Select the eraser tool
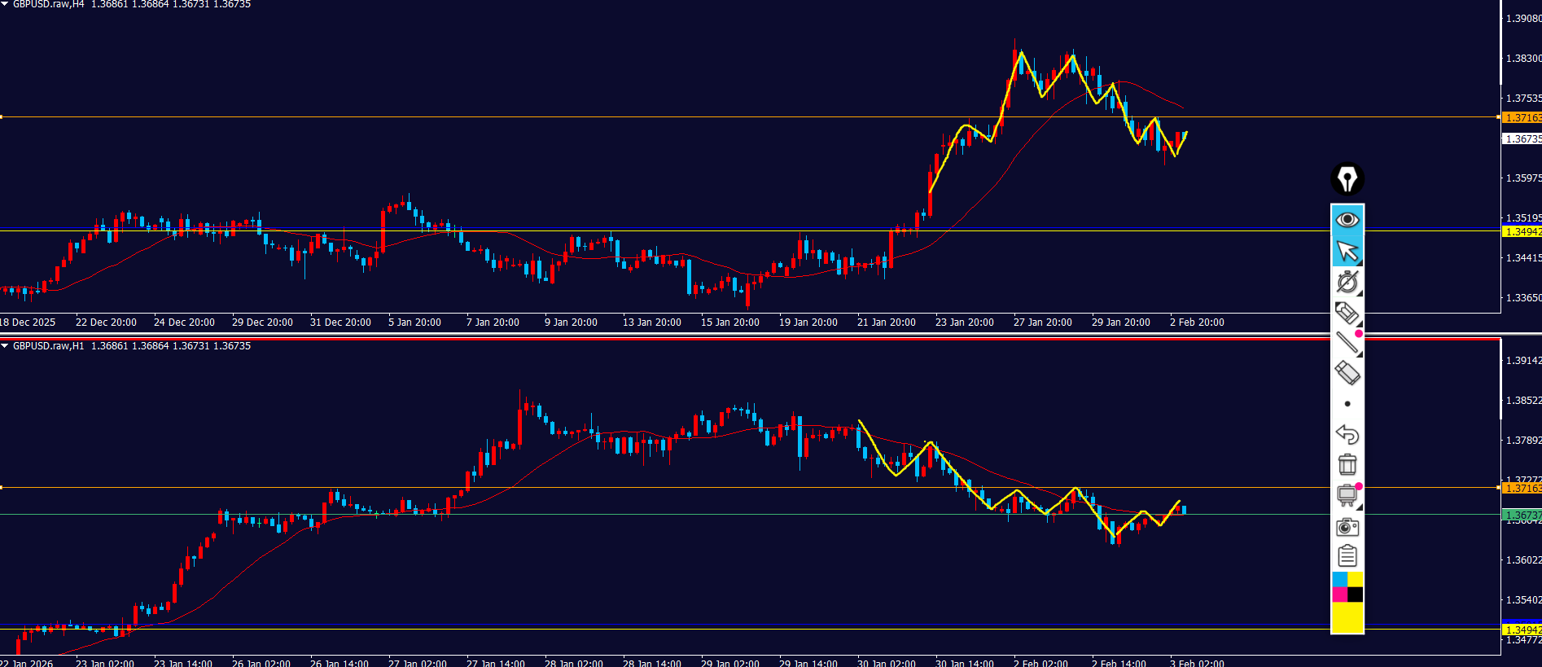 1347,373
